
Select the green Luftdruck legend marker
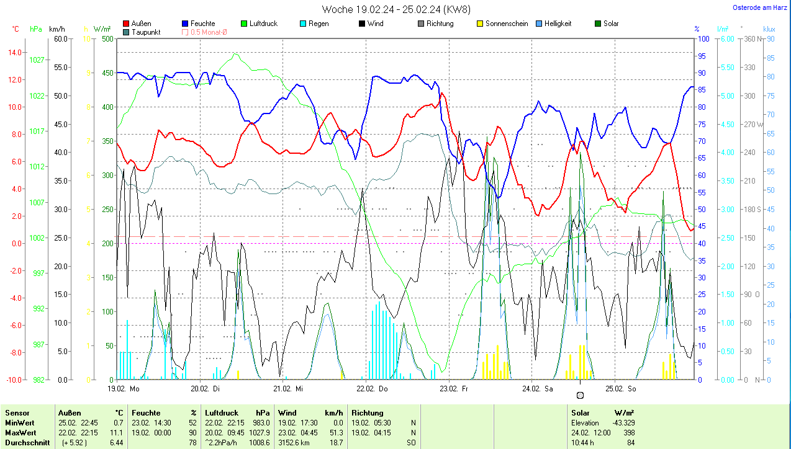[x=244, y=24]
